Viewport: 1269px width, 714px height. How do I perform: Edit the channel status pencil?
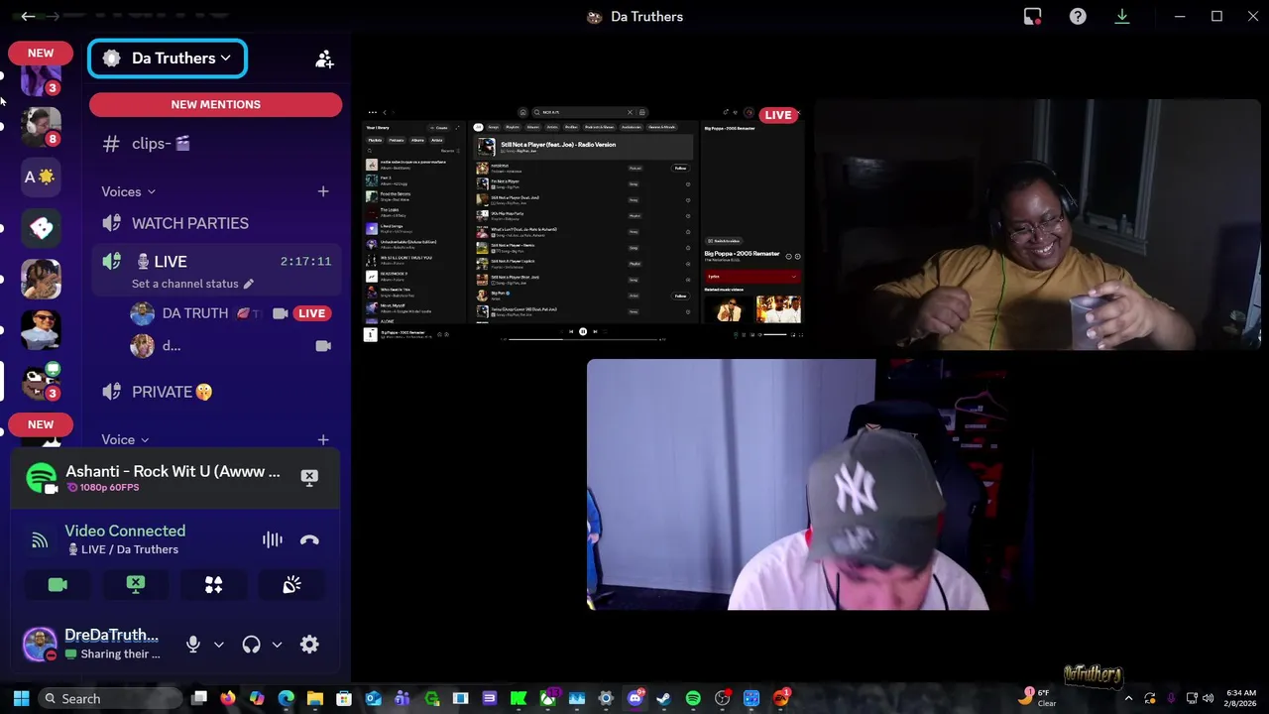pyautogui.click(x=249, y=284)
